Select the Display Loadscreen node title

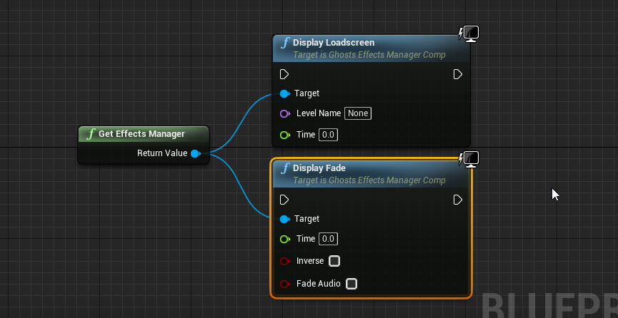[x=334, y=43]
